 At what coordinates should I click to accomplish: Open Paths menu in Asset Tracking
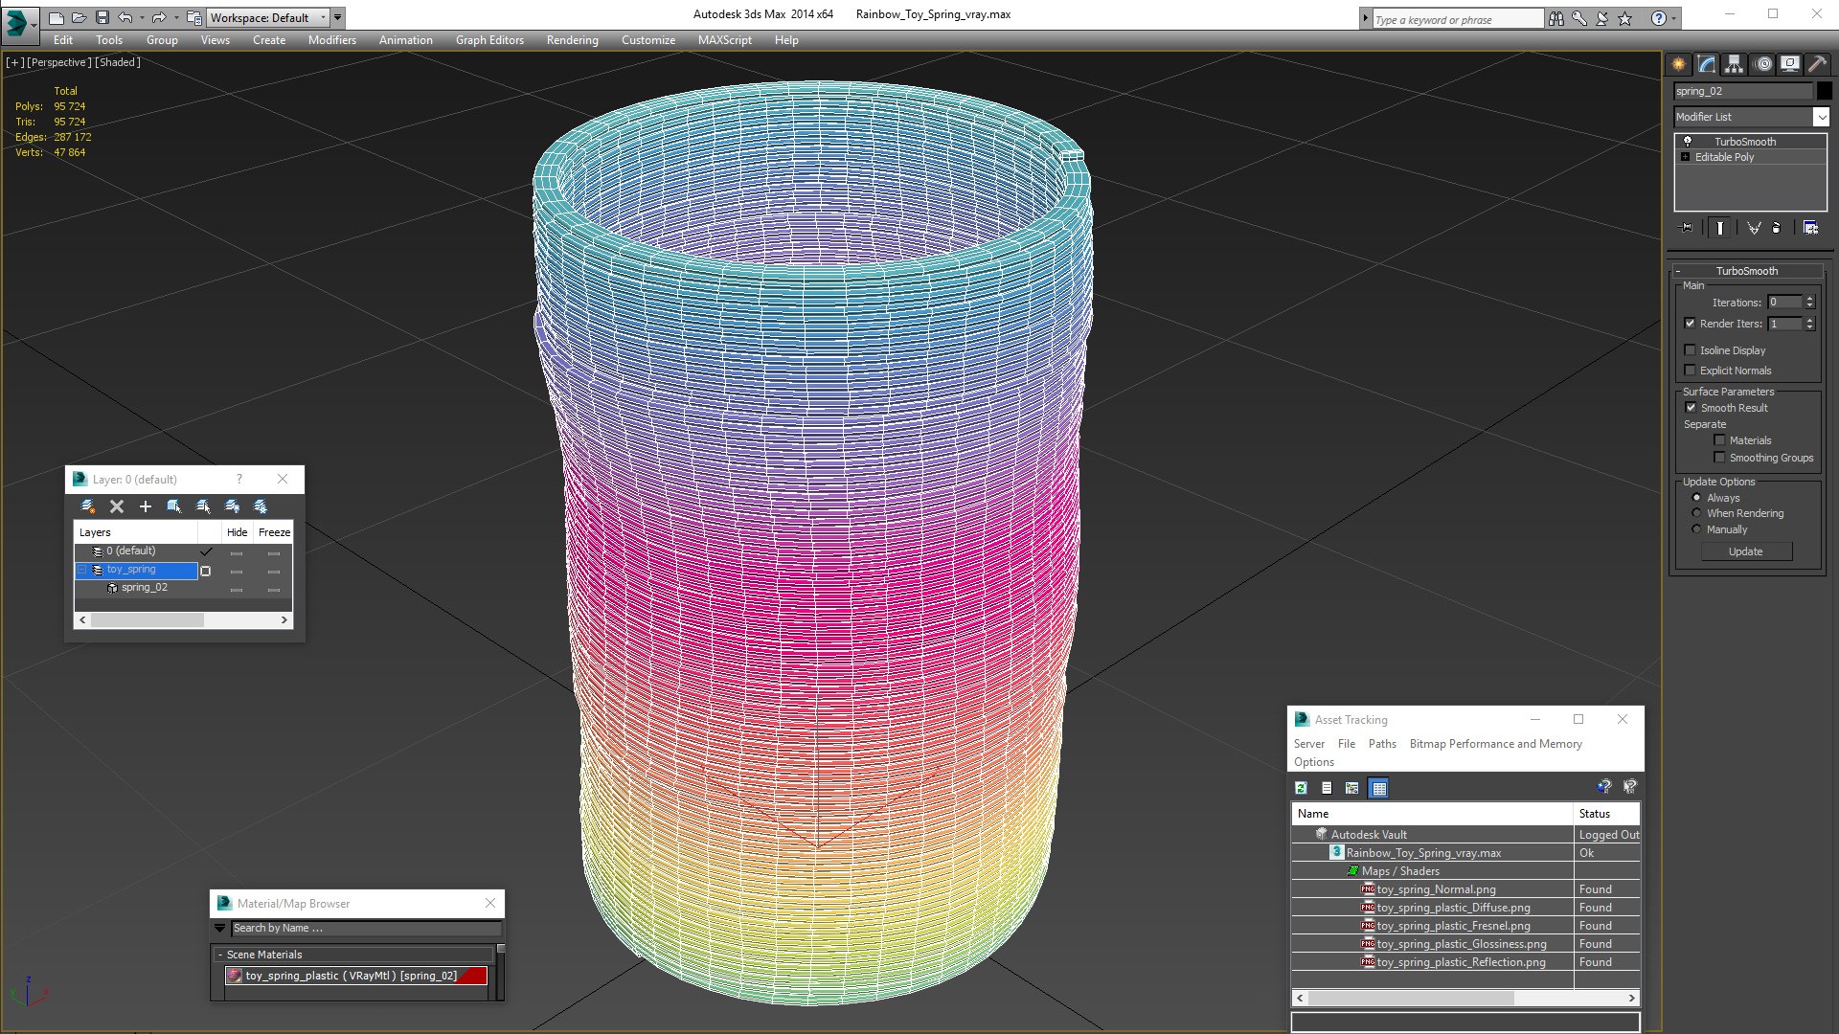click(x=1382, y=744)
